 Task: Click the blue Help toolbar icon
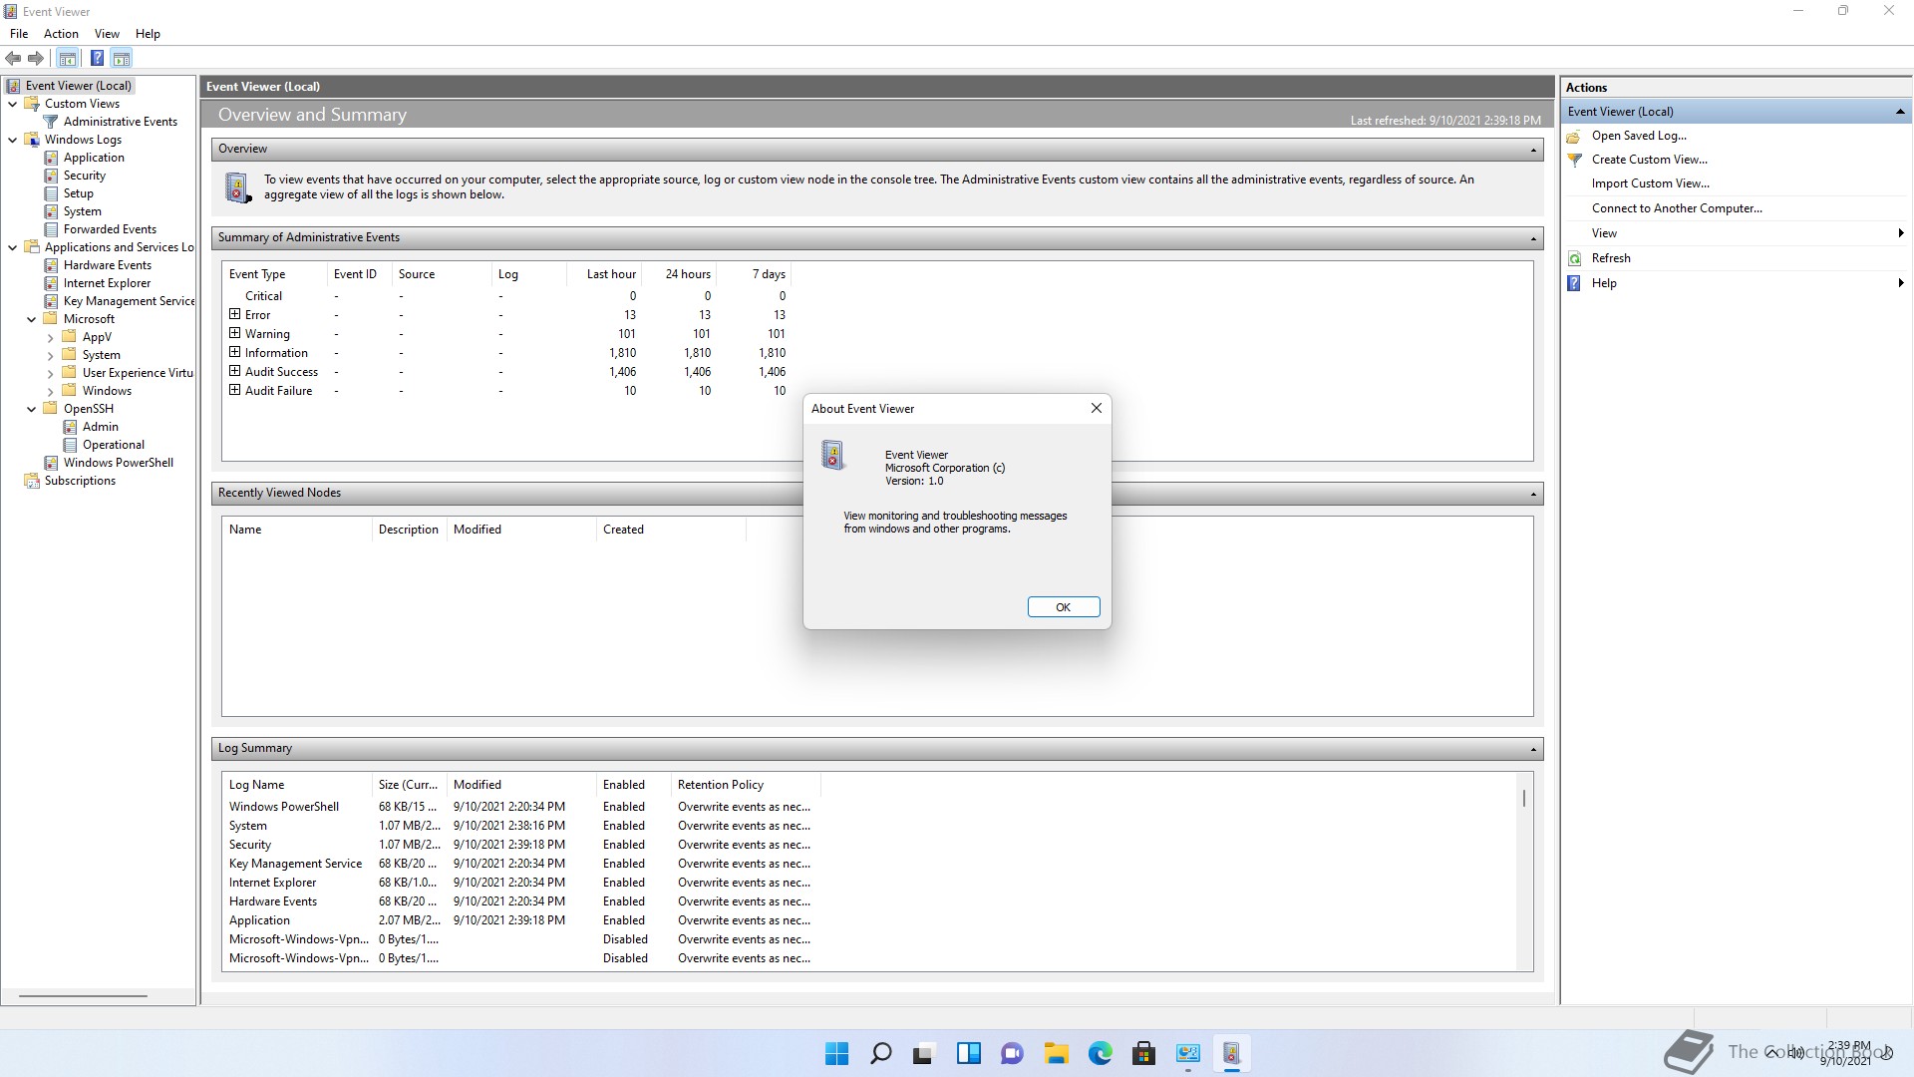click(97, 59)
